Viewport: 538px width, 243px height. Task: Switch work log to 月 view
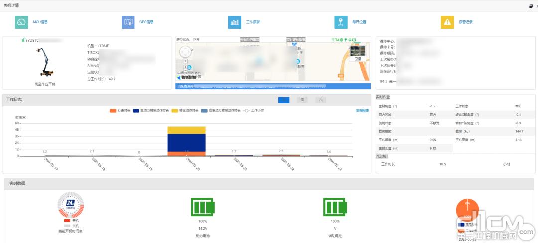point(320,100)
